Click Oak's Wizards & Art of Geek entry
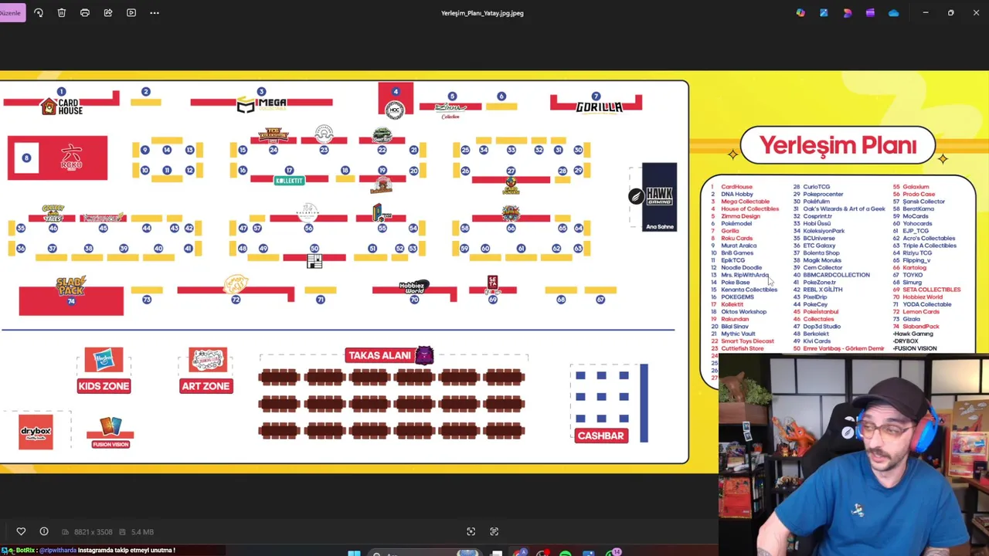 pyautogui.click(x=844, y=208)
